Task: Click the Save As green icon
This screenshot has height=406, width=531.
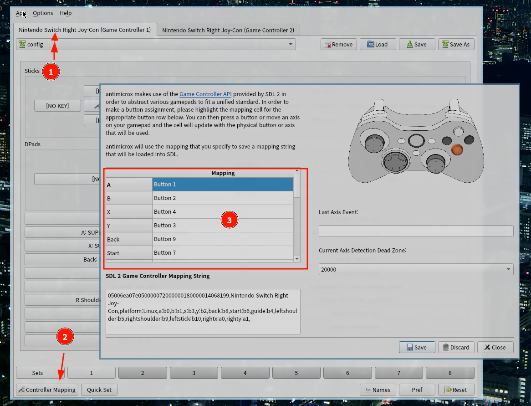Action: [445, 44]
